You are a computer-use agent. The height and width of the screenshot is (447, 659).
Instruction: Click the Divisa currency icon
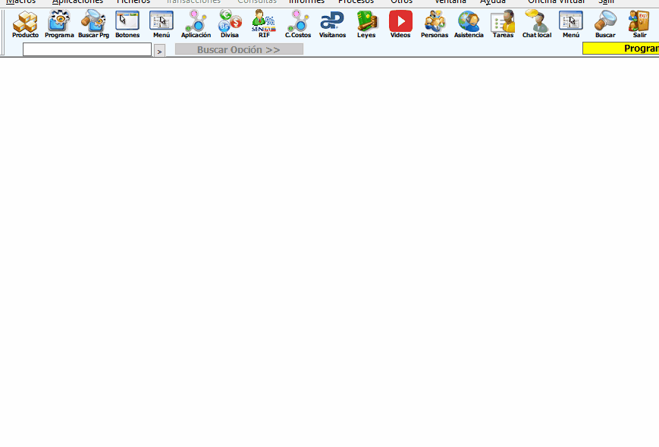pyautogui.click(x=230, y=23)
